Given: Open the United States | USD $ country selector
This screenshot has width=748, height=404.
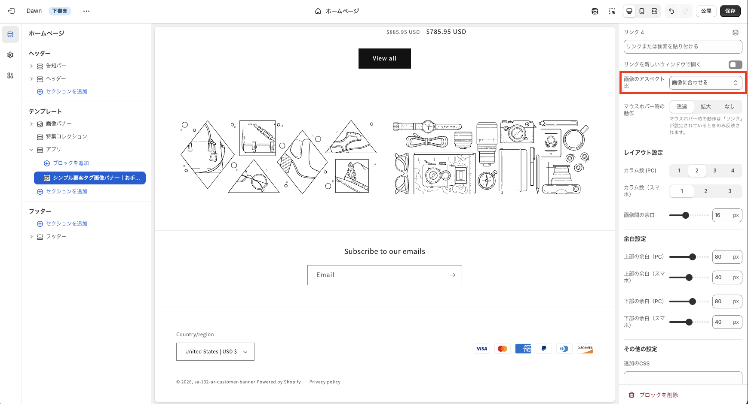Looking at the screenshot, I should pos(215,351).
